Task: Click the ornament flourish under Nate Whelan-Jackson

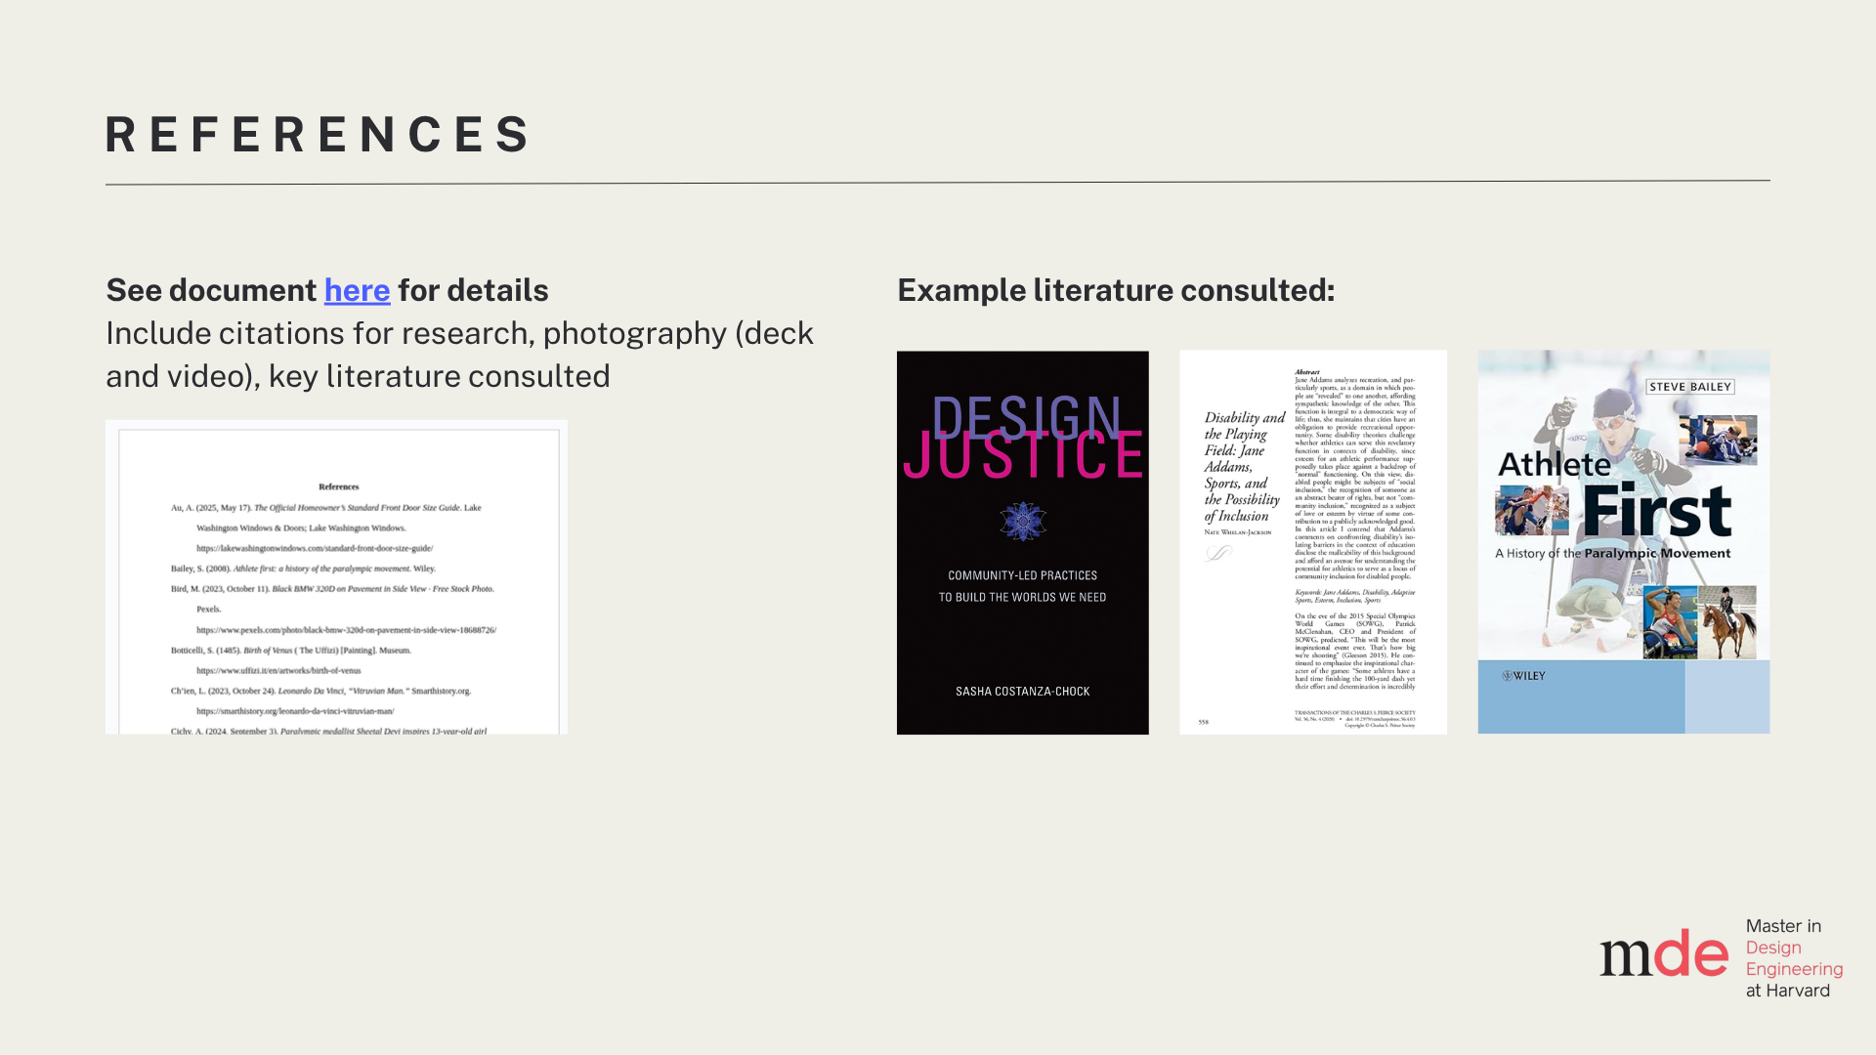Action: [x=1218, y=554]
